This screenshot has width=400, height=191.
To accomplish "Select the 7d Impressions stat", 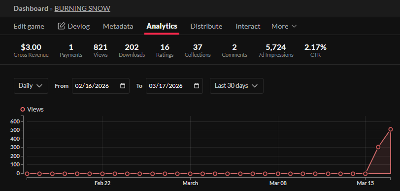I will pyautogui.click(x=276, y=51).
